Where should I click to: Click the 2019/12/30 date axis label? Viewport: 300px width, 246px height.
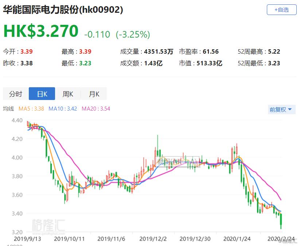pyautogui.click(x=195, y=239)
